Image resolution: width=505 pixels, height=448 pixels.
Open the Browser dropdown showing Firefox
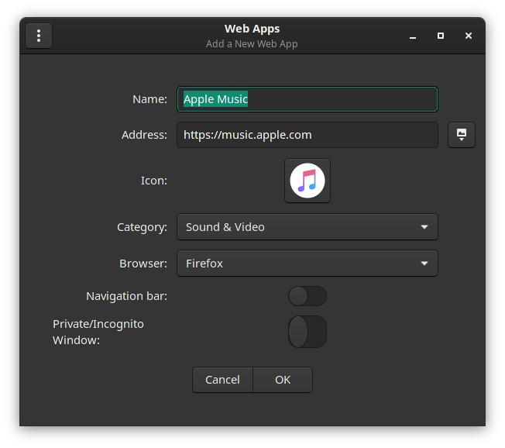point(307,264)
